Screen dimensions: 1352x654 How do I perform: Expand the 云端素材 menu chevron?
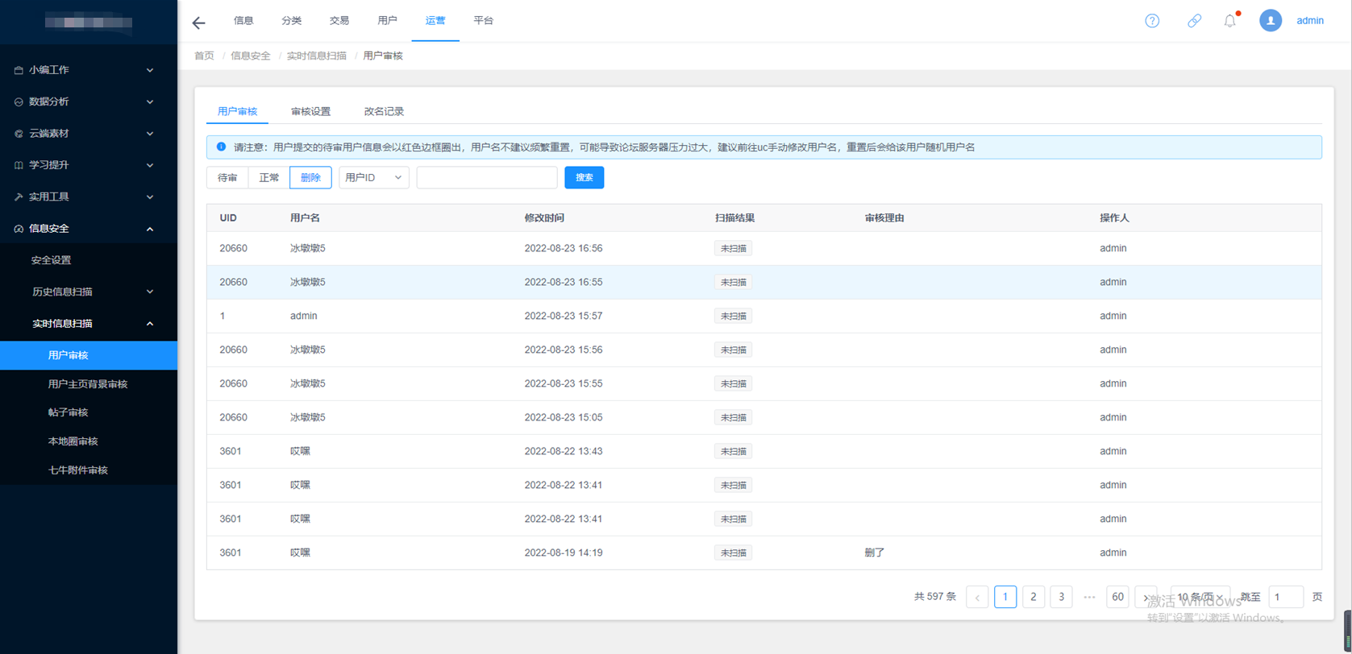click(x=150, y=134)
